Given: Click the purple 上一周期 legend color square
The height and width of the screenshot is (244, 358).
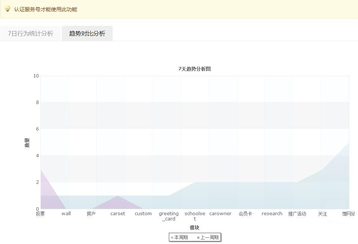Looking at the screenshot, I should tap(198, 238).
